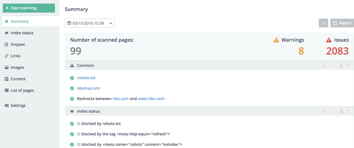The height and width of the screenshot is (148, 354).
Task: Click the green check beside robots.txt
Action: pos(72,78)
